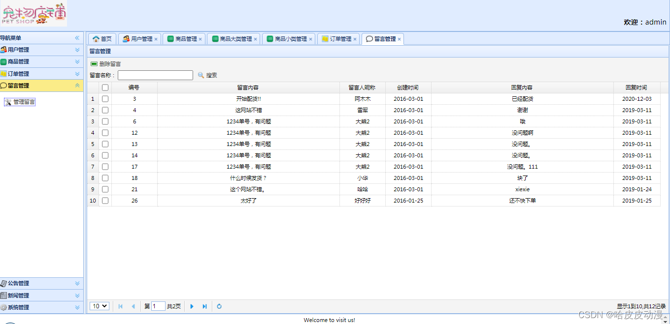Sort by the 回复时间 column header

tap(636, 88)
